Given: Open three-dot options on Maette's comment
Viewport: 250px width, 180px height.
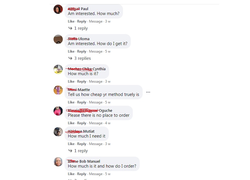Looking at the screenshot, I should pyautogui.click(x=148, y=92).
